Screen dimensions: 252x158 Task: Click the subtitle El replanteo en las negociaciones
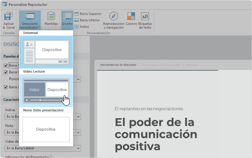click(149, 109)
